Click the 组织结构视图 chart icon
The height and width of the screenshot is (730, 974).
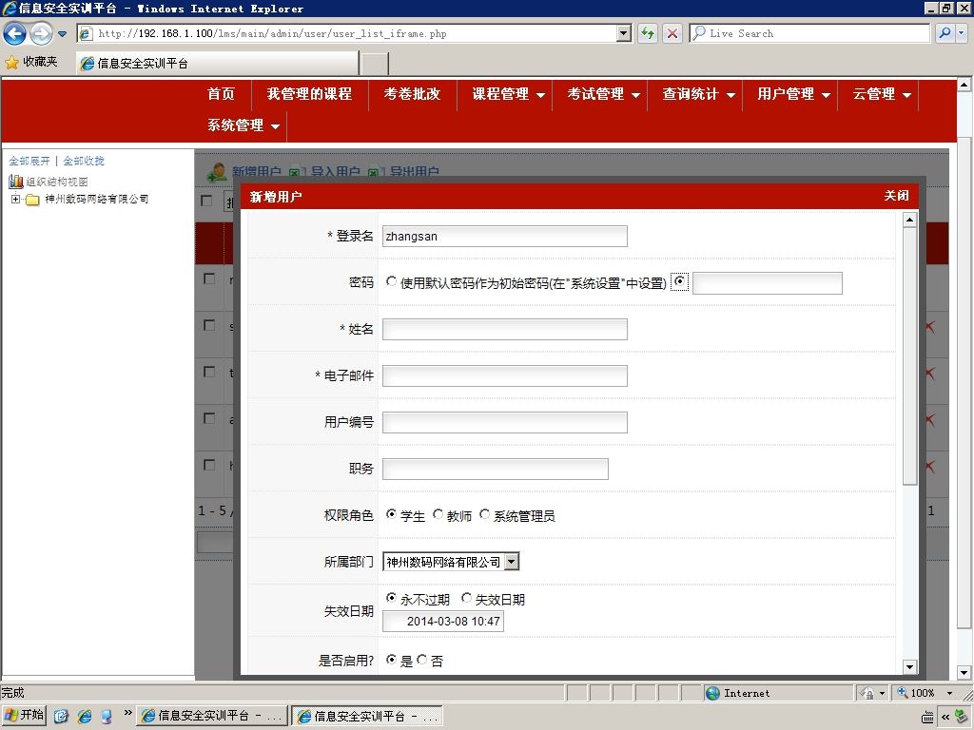16,182
